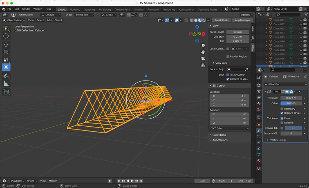Open the Object Data properties green triangle tab

pos(259,155)
